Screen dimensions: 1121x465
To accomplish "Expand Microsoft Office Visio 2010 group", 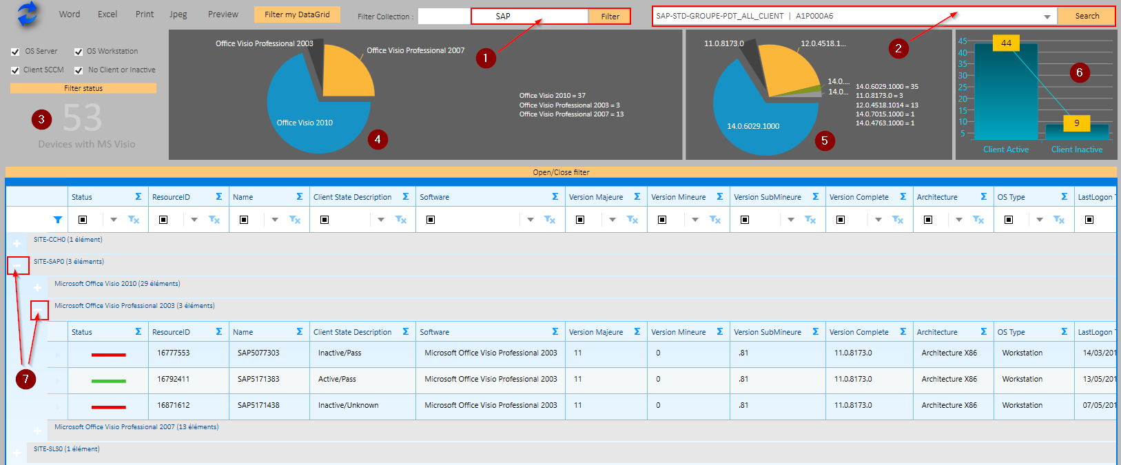I will (38, 287).
